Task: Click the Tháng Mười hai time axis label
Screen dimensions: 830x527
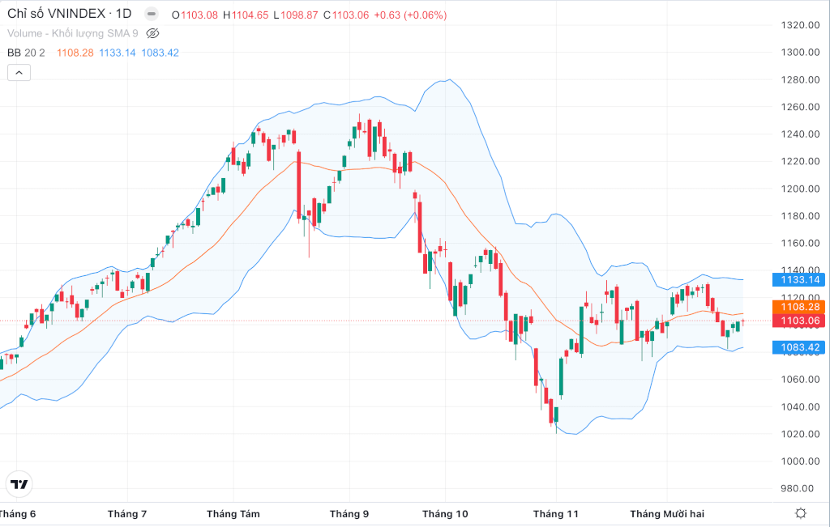Action: click(x=667, y=514)
